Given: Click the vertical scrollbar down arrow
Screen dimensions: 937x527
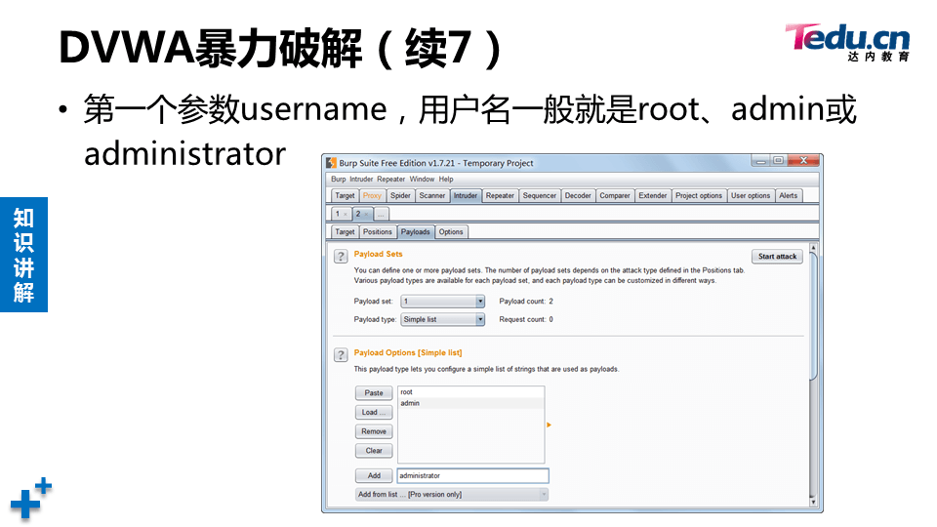Looking at the screenshot, I should pos(813,502).
